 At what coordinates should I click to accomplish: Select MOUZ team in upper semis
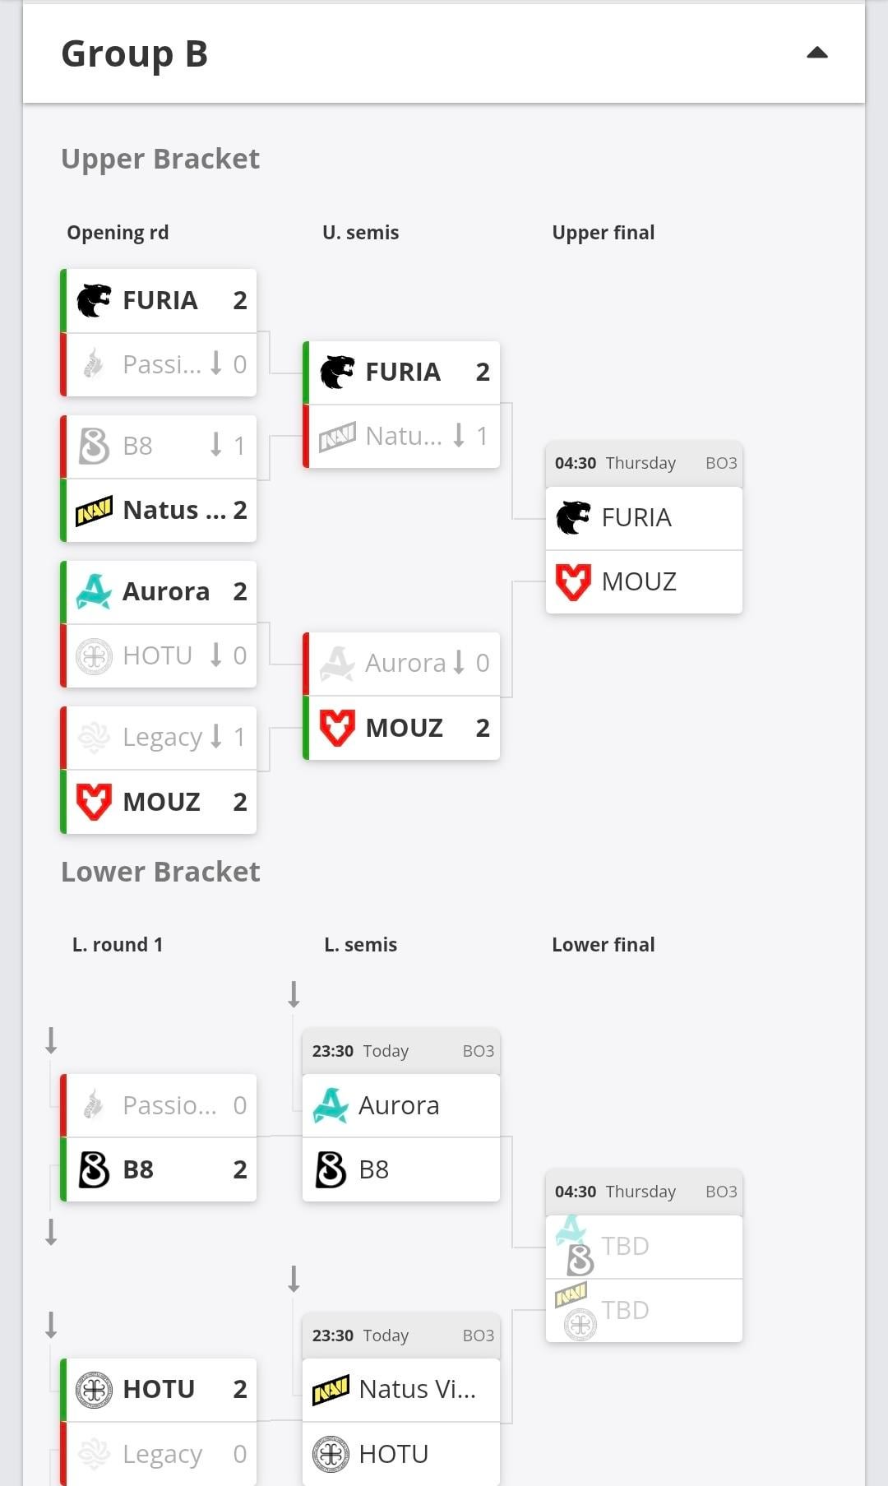click(x=403, y=729)
